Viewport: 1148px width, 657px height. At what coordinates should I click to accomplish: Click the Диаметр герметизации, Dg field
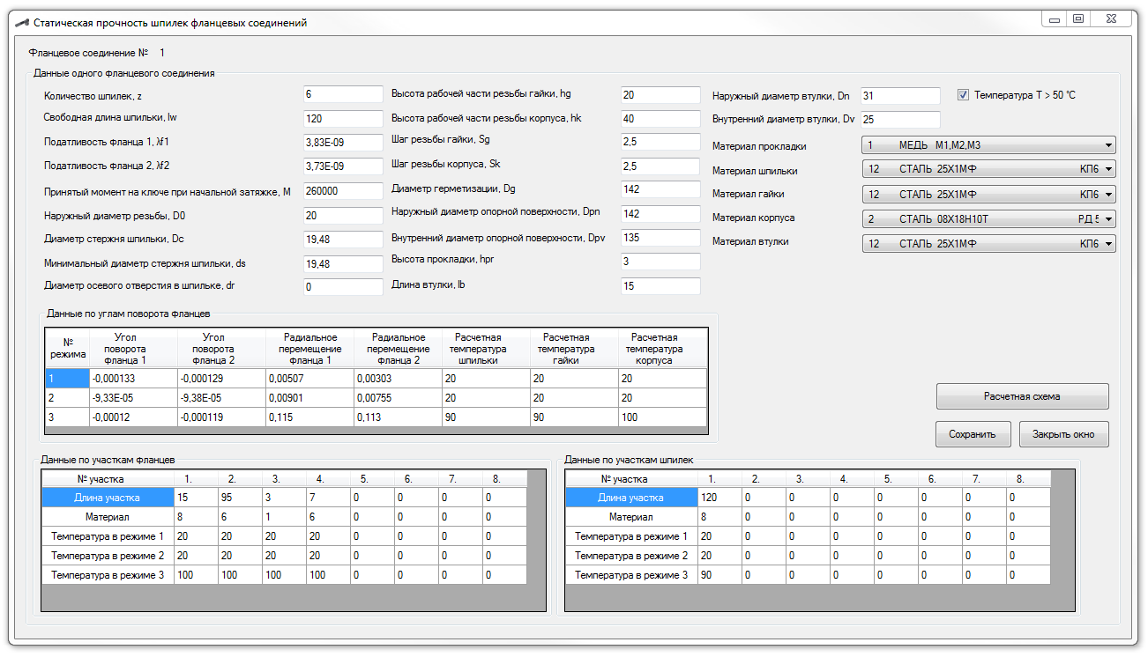pyautogui.click(x=660, y=189)
